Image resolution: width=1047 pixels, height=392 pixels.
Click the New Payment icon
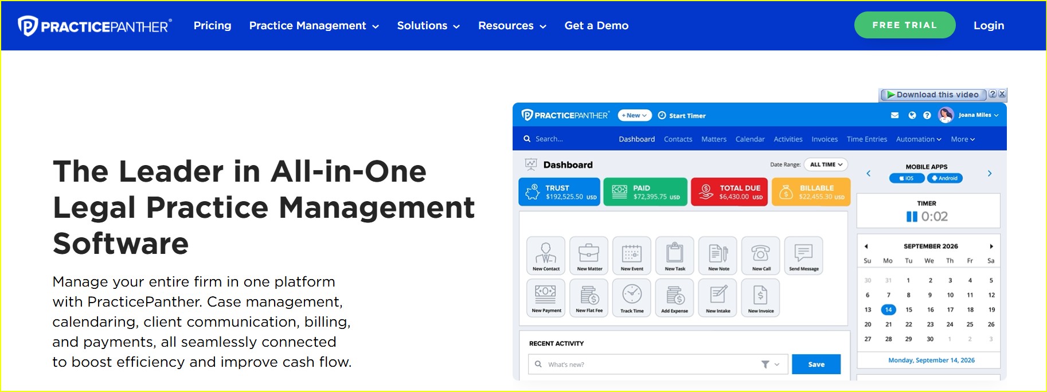[546, 298]
